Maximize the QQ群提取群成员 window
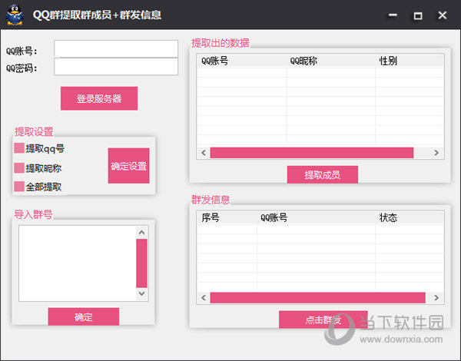 click(418, 15)
